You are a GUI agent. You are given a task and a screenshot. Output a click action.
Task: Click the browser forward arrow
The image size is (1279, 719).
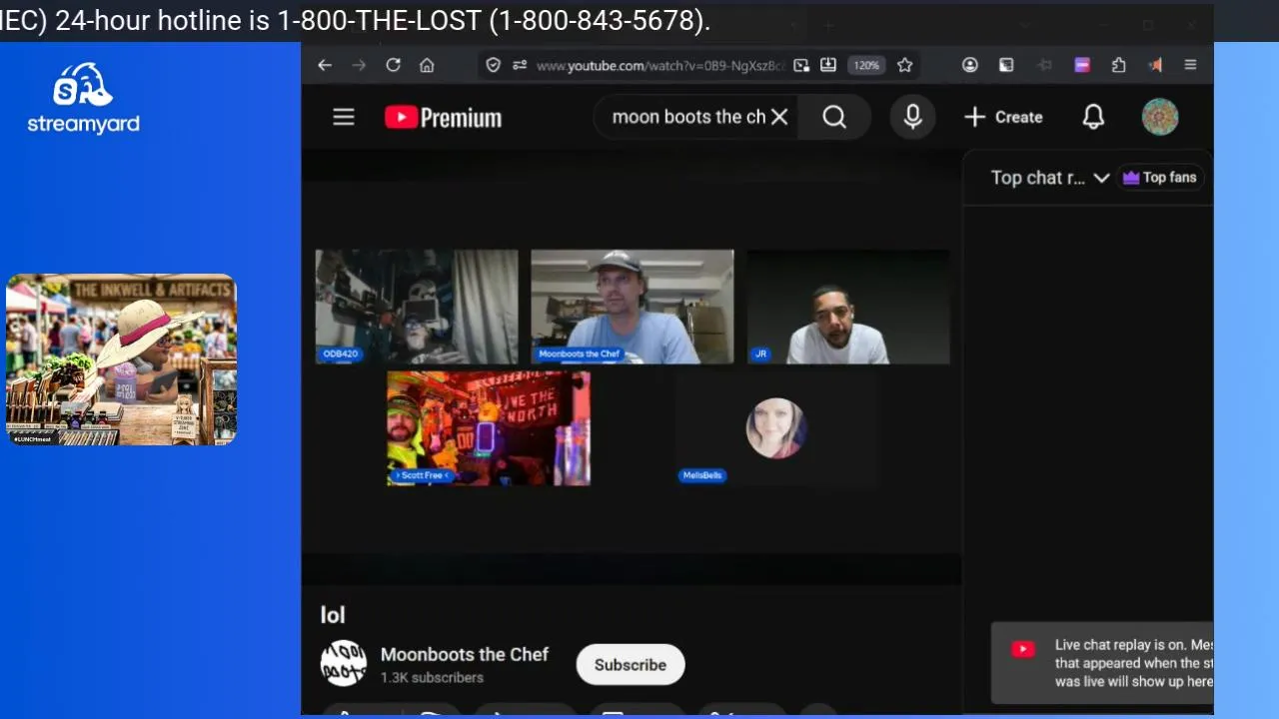pos(359,65)
